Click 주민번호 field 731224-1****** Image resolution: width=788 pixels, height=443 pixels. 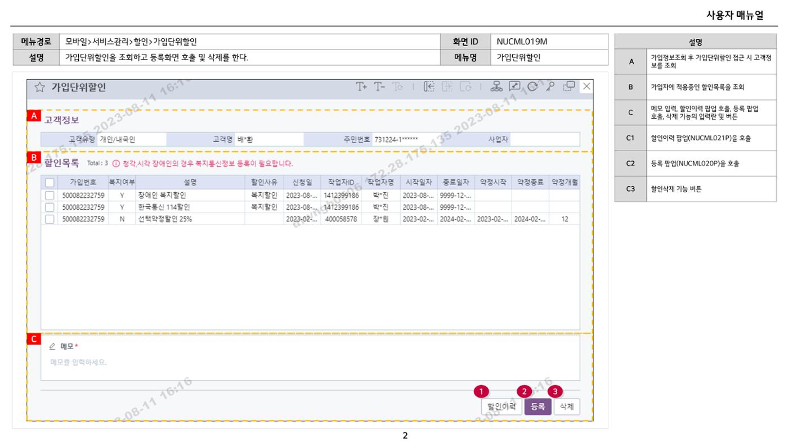406,139
